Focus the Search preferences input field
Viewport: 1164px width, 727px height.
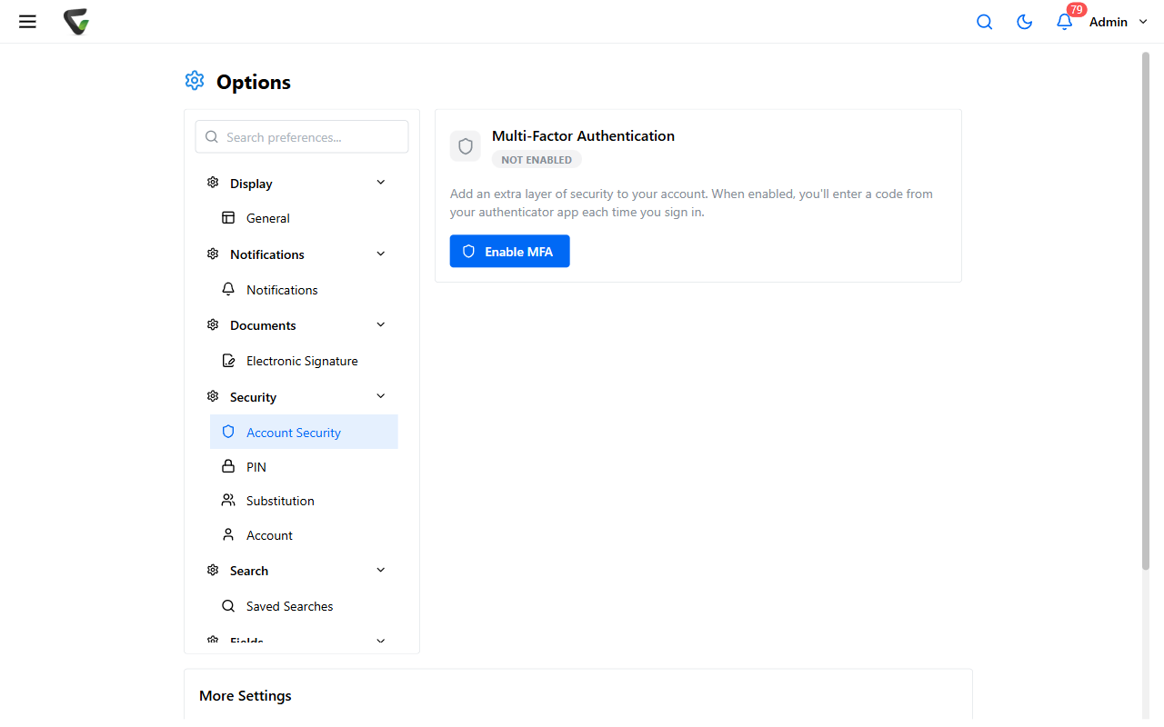[302, 137]
